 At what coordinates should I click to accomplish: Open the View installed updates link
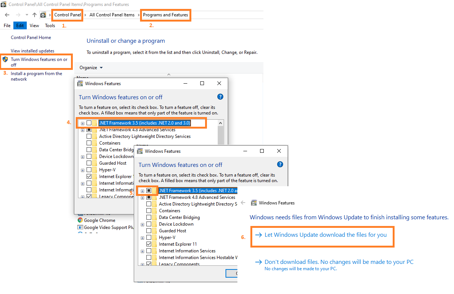[x=32, y=51]
